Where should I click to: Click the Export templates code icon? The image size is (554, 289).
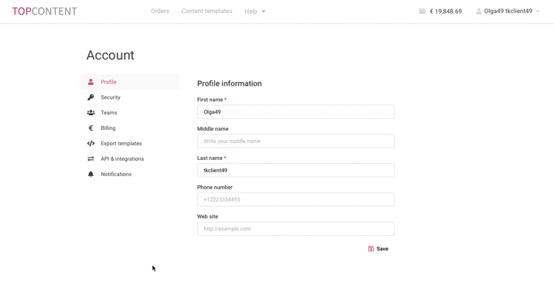point(91,143)
